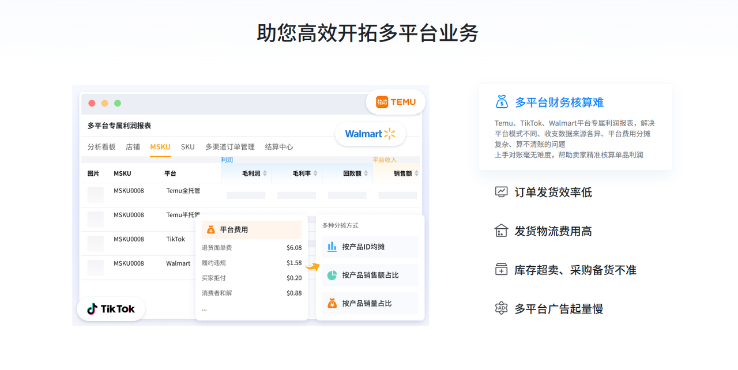Click the red window dot
Viewport: 738px width, 370px height.
[92, 103]
